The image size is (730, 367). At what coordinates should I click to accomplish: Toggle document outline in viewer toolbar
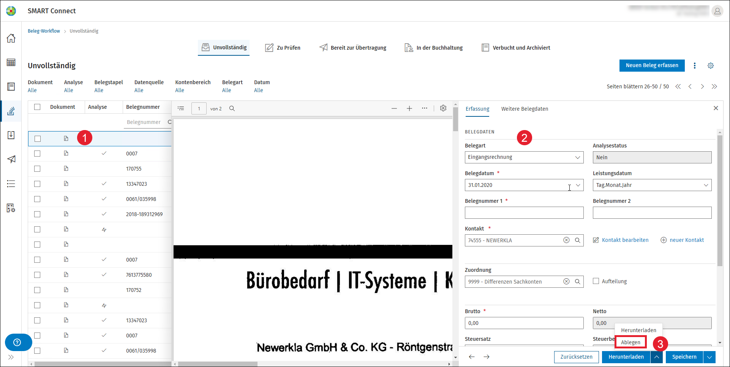click(181, 108)
